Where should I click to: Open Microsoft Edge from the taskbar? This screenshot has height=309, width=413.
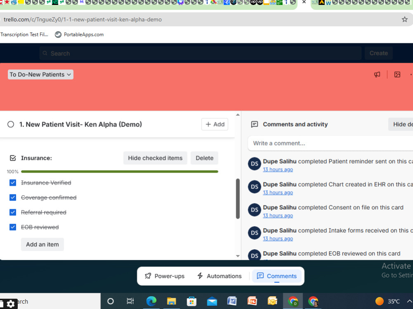151,301
